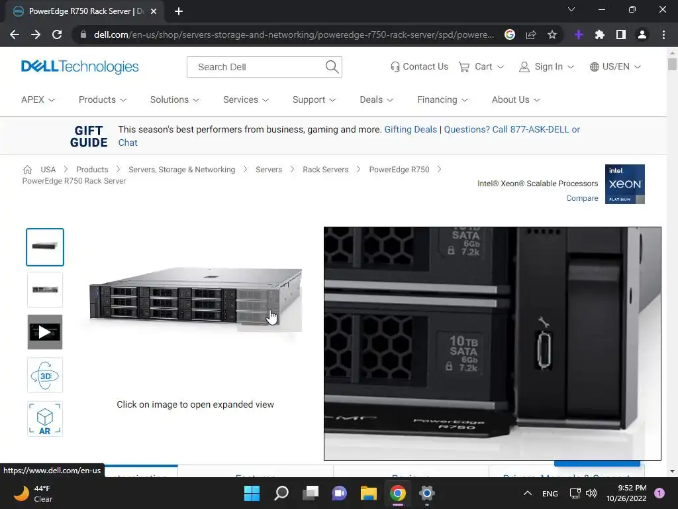This screenshot has width=678, height=509.
Task: Open the Chrome profile avatar
Action: (642, 34)
